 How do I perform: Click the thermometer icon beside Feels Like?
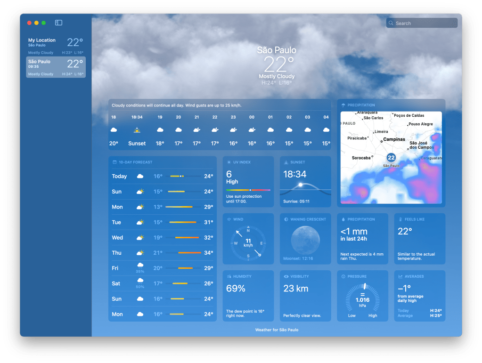400,219
